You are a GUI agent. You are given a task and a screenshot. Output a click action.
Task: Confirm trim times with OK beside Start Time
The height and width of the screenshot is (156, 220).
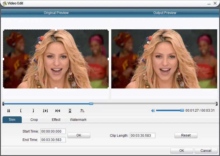pyautogui.click(x=79, y=135)
